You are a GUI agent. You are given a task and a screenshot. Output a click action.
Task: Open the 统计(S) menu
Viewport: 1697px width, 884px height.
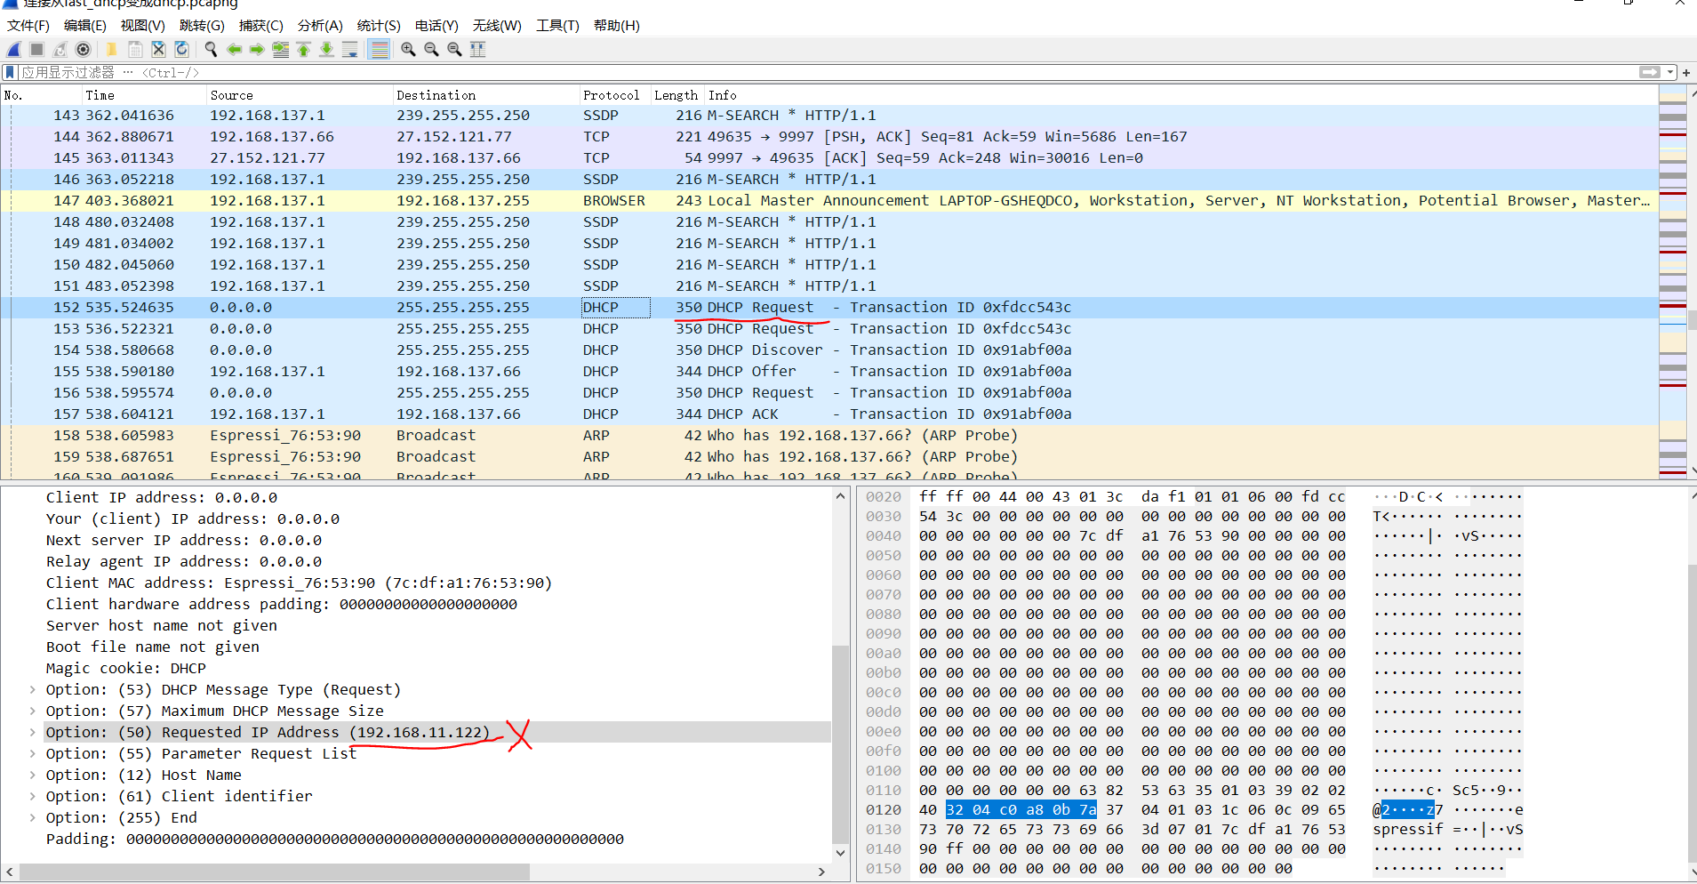[x=378, y=26]
